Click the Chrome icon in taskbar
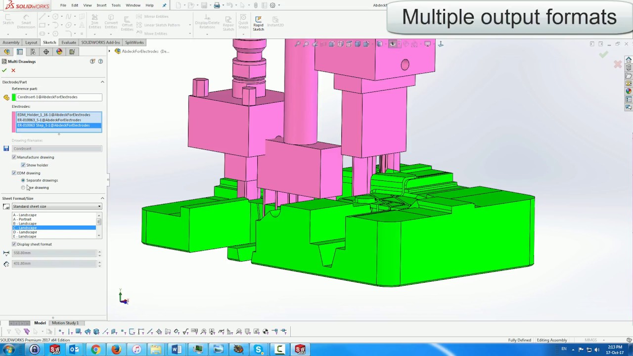 coord(95,350)
